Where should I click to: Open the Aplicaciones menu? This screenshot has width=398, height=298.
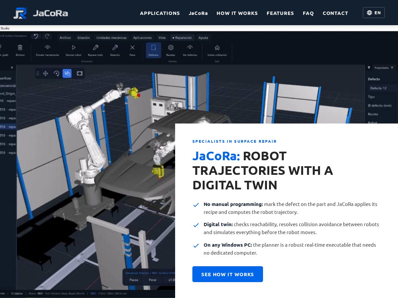click(x=142, y=38)
